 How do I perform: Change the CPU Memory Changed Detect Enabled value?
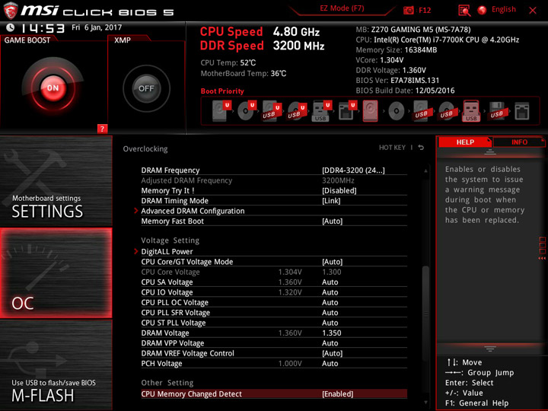pyautogui.click(x=338, y=394)
